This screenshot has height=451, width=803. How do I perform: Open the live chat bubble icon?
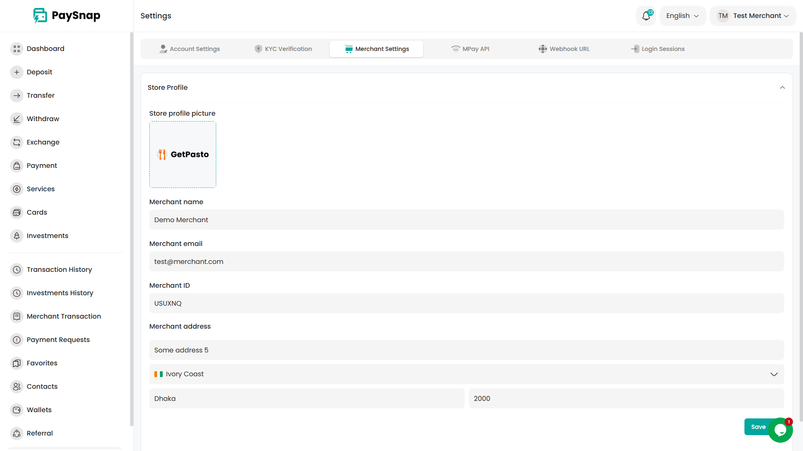pos(780,430)
